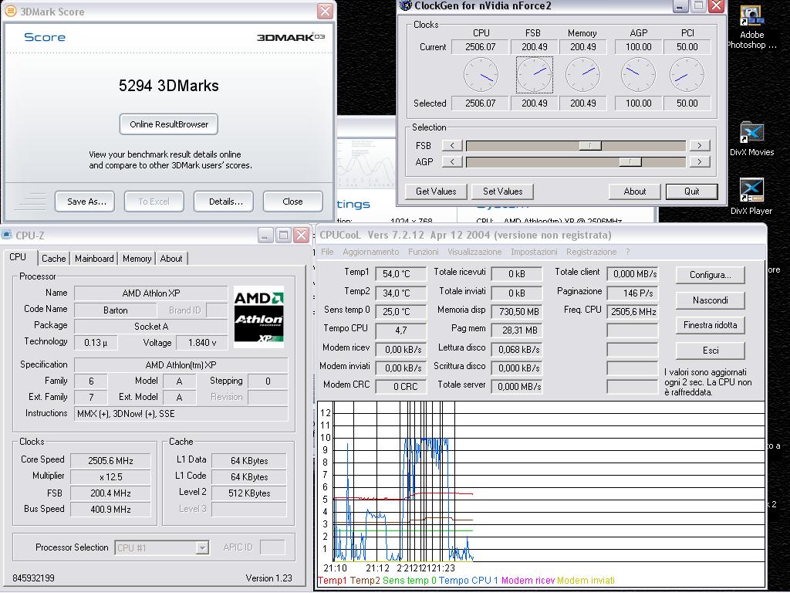This screenshot has width=790, height=593.
Task: Open the Impostazioni menu in CPUCooL
Action: click(534, 252)
